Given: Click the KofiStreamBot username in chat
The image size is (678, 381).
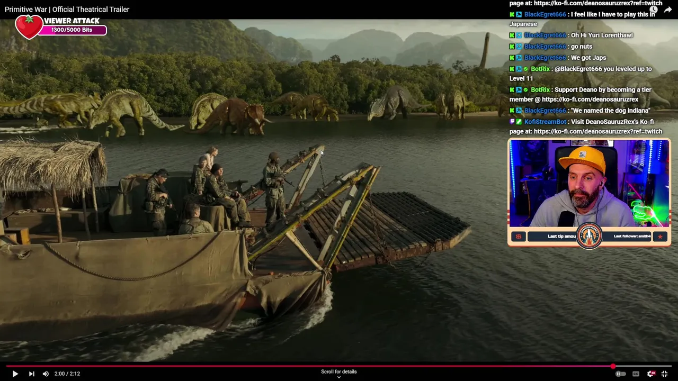Looking at the screenshot, I should click(x=545, y=122).
